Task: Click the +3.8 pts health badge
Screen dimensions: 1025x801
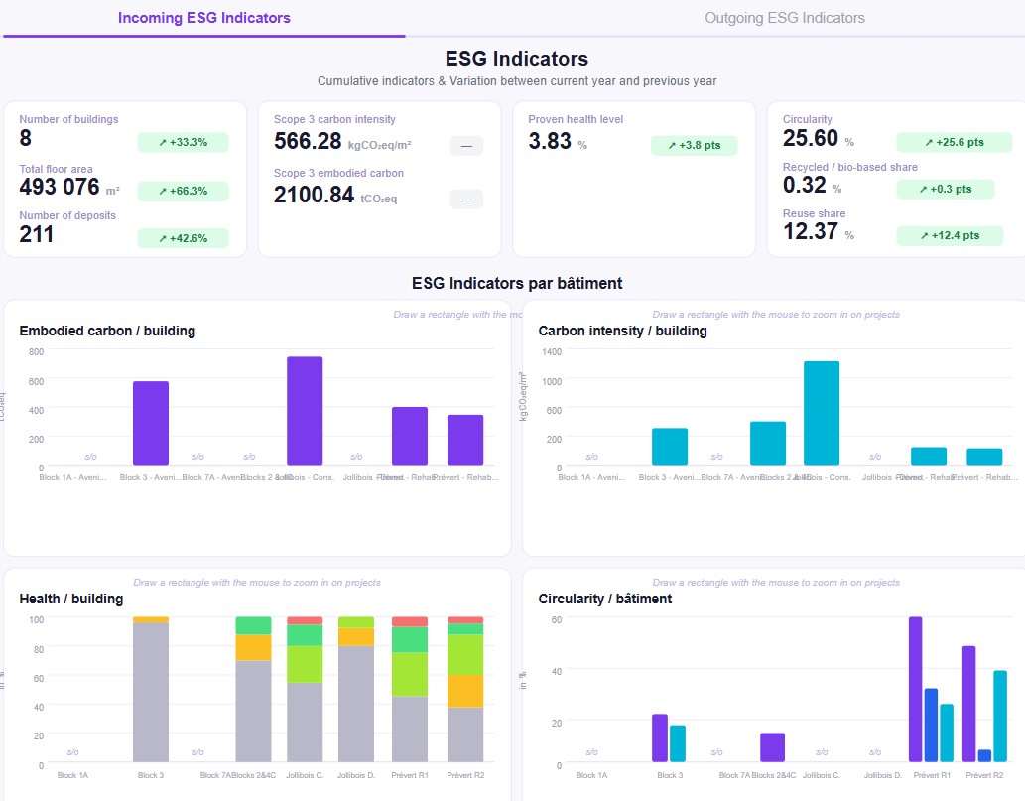Action: click(695, 145)
